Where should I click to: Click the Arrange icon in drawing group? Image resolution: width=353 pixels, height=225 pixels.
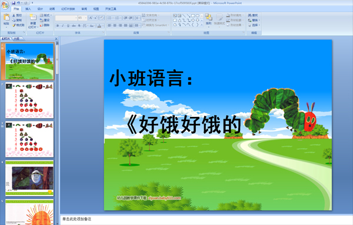(x=208, y=18)
